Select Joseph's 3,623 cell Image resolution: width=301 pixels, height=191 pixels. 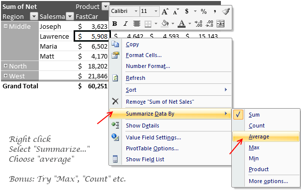pyautogui.click(x=92, y=26)
